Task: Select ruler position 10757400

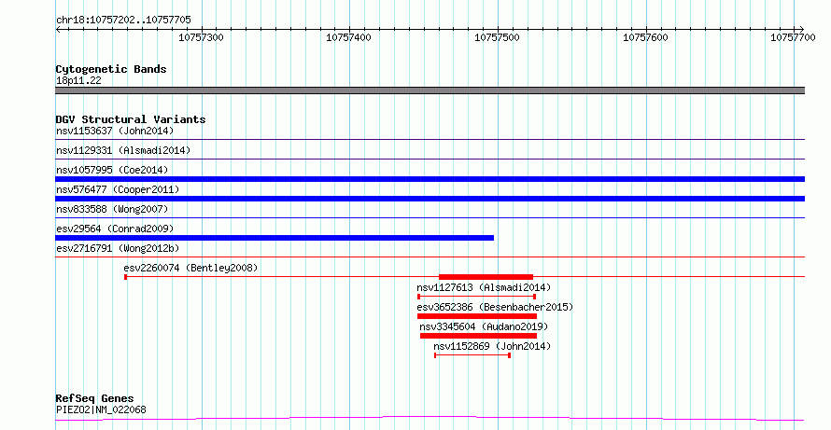Action: click(348, 37)
